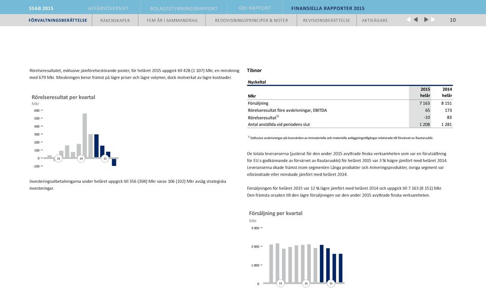486x288 pixels.
Task: Click the page number 10
Action: click(453, 20)
